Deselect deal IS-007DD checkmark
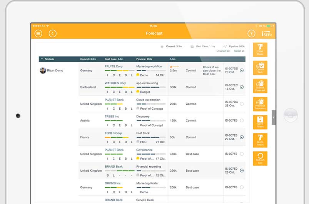Screen dimensions: 309x204 (242, 70)
